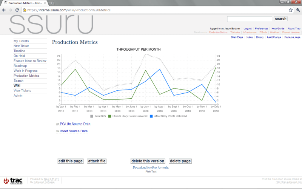
Task: Open View Tickets in sidebar
Action: [x=22, y=91]
